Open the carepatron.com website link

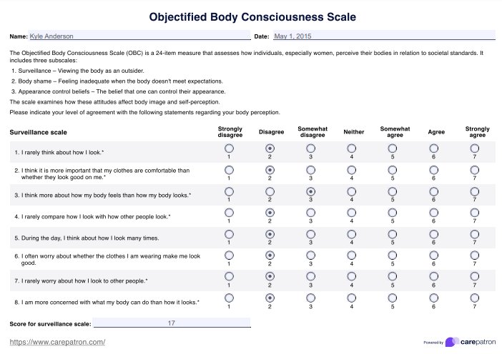click(58, 343)
